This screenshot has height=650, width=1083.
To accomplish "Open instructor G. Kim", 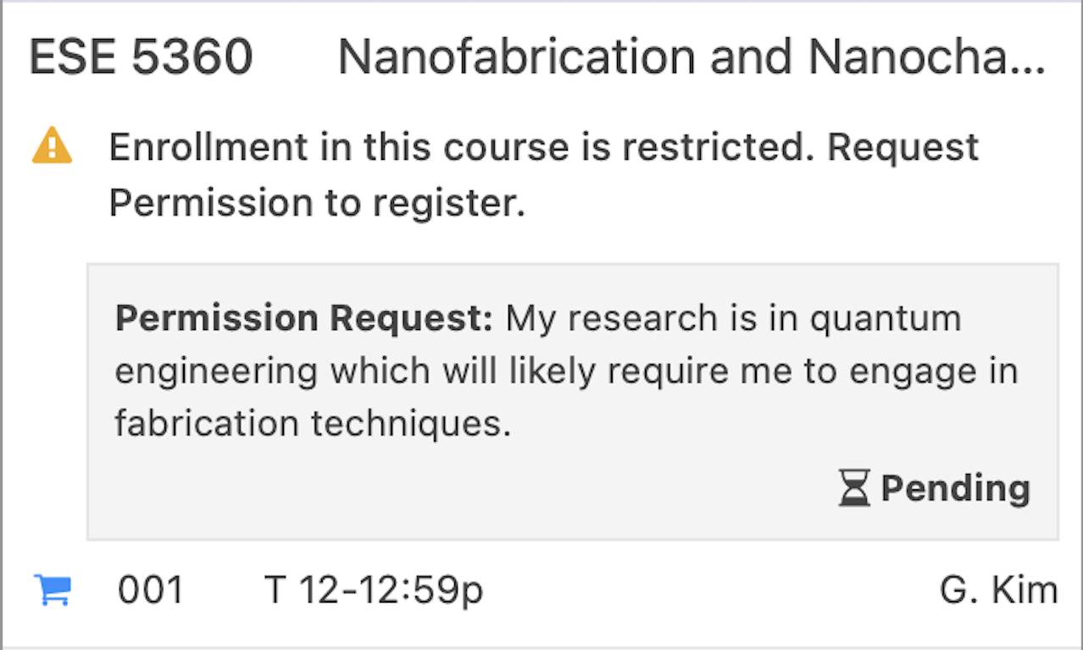I will (x=999, y=590).
